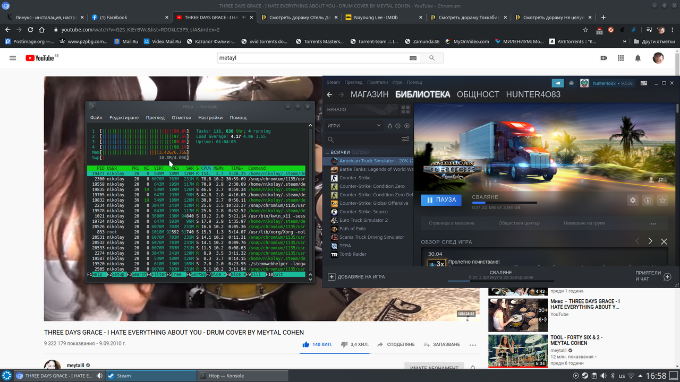
Task: Open the Steam menu in Steam window
Action: coord(333,82)
